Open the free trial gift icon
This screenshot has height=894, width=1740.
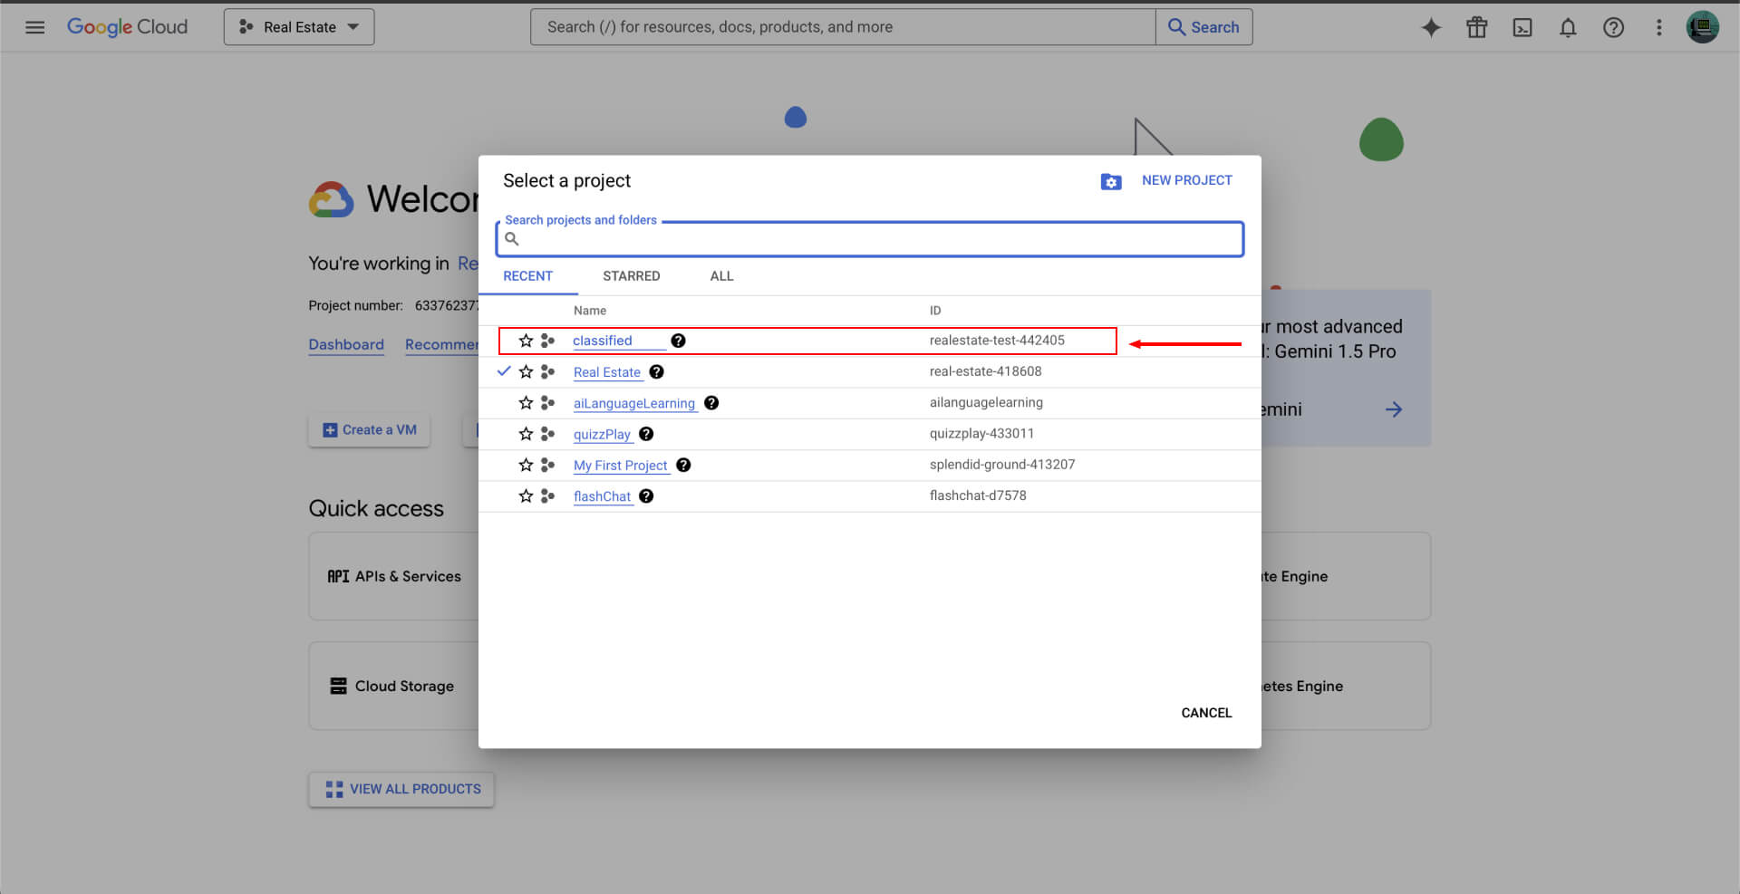[1476, 27]
